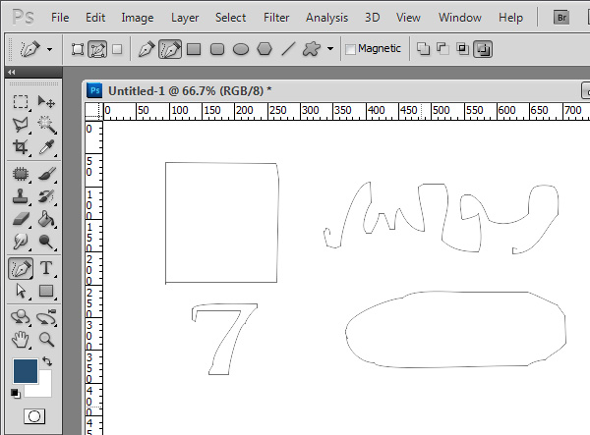590x435 pixels.
Task: Toggle Edit in Quick Mask mode
Action: [x=33, y=416]
